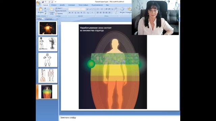Image resolution: width=216 pixels, height=121 pixels.
Task: Open text direction options
Action: tap(116, 8)
